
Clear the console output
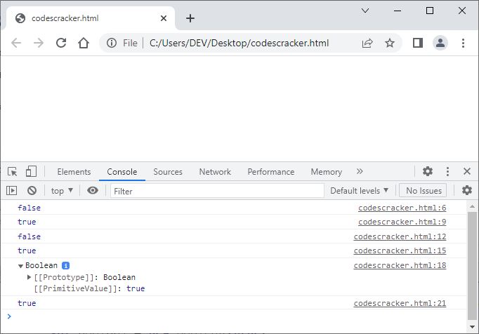tap(32, 191)
